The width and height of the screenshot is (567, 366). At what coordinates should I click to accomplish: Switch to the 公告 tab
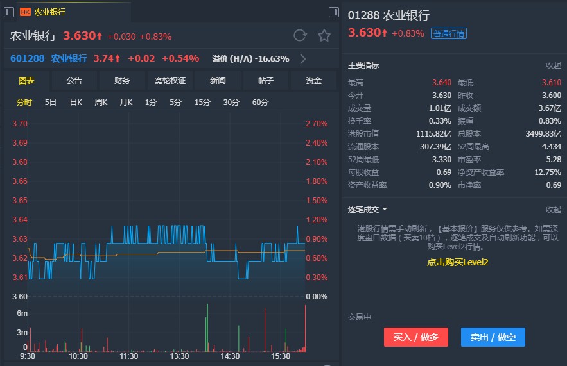(74, 81)
